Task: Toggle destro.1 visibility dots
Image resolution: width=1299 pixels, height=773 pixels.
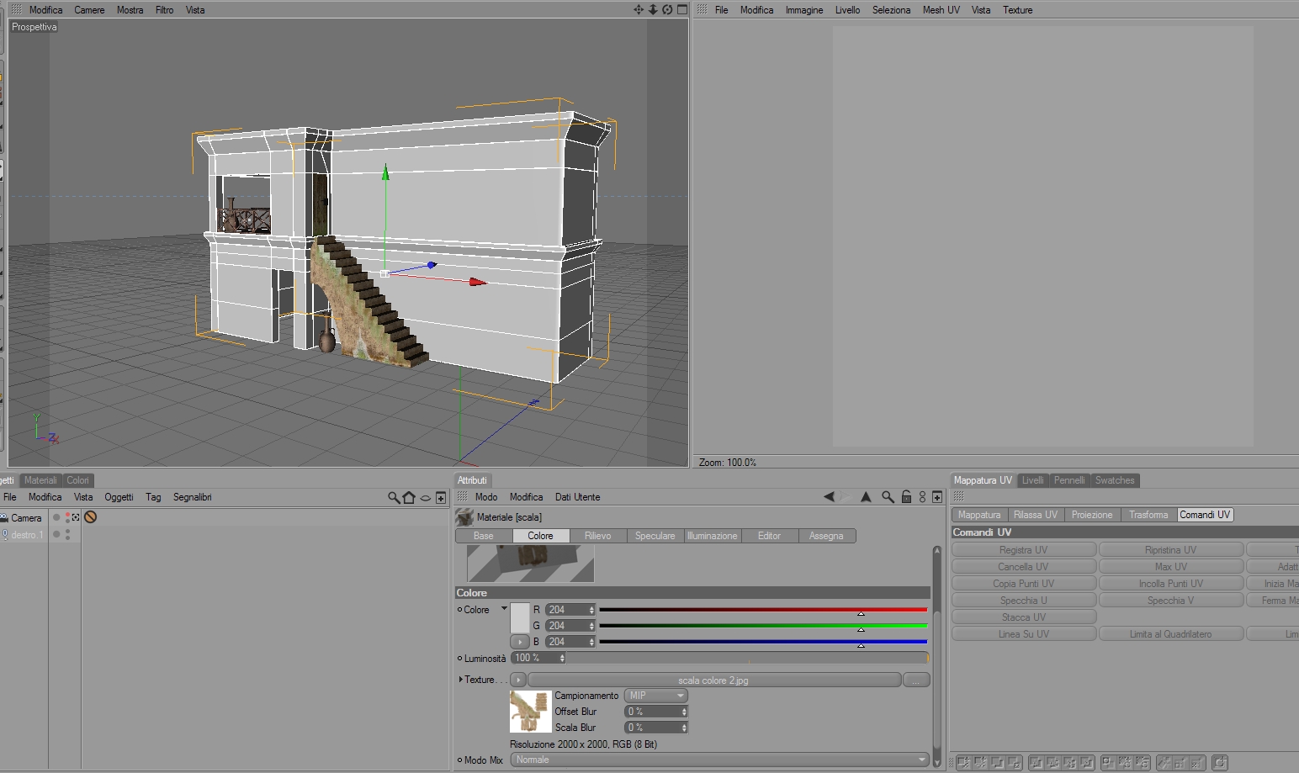Action: (67, 534)
